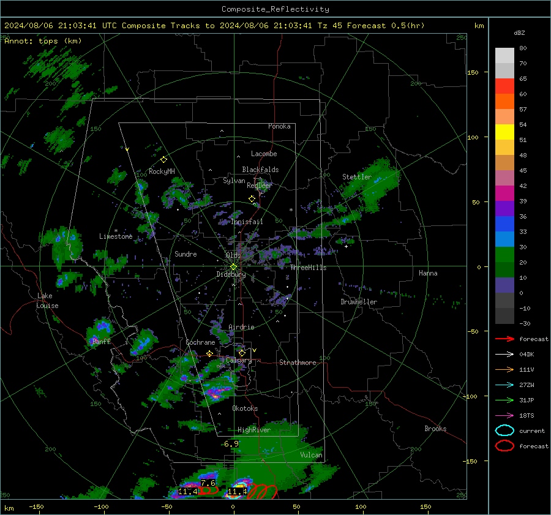The height and width of the screenshot is (515, 551).
Task: Click the Olds town label
Action: (233, 255)
